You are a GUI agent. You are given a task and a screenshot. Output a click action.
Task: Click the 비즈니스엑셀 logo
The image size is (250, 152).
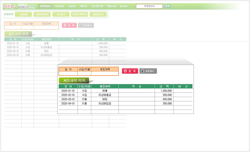pyautogui.click(x=26, y=6)
